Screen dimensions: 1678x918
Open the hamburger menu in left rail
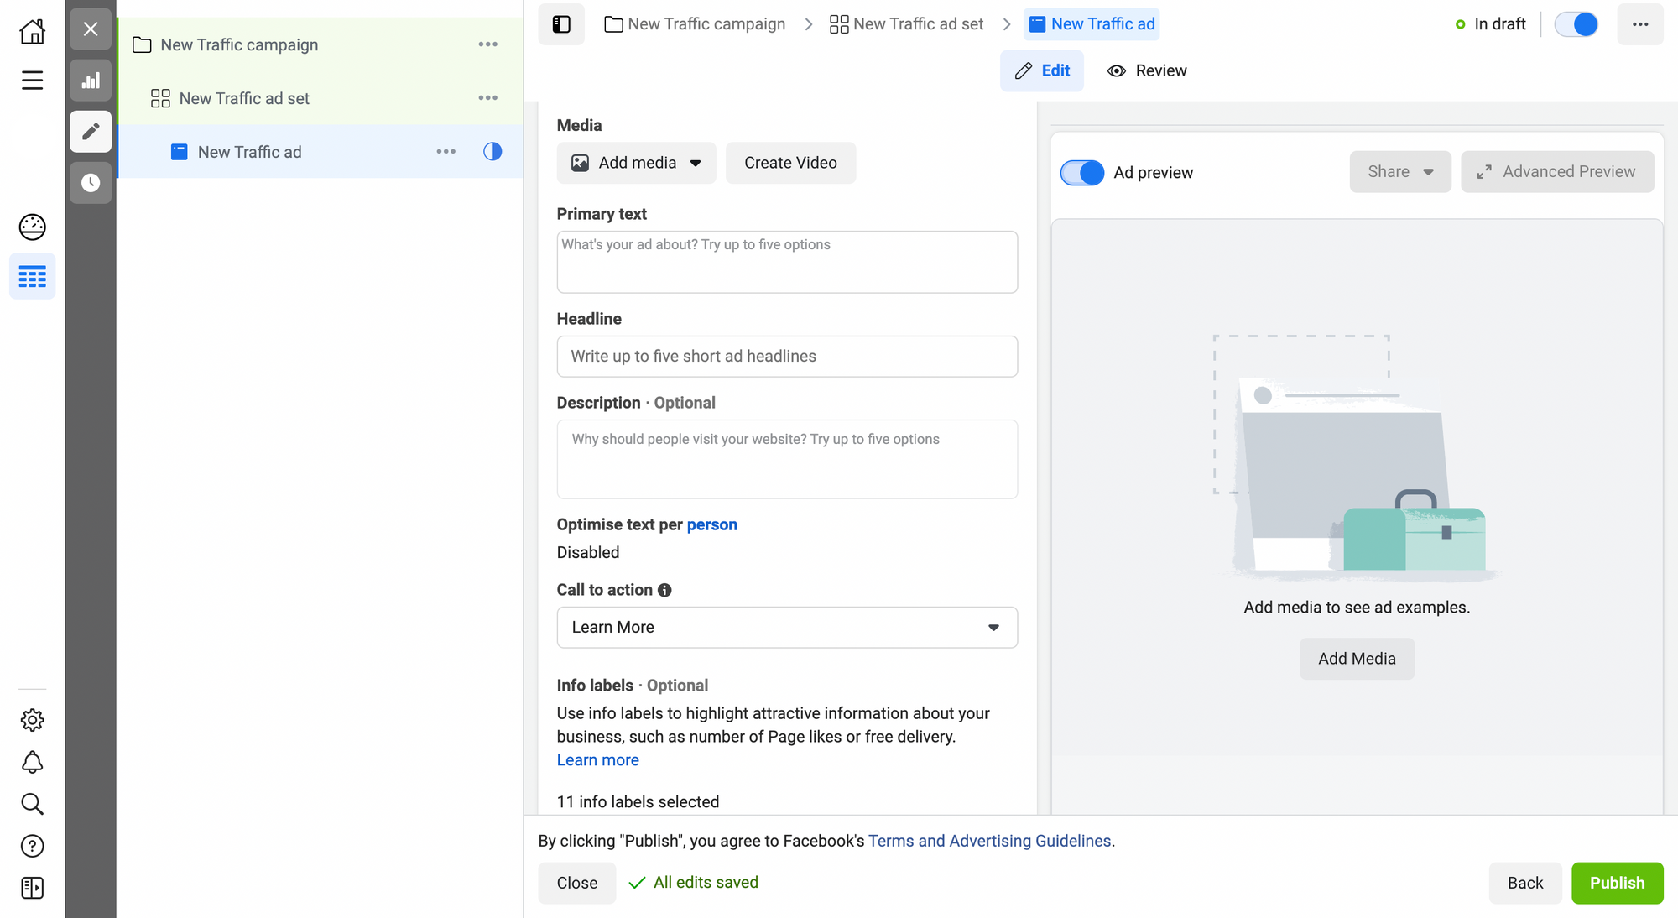click(x=32, y=80)
